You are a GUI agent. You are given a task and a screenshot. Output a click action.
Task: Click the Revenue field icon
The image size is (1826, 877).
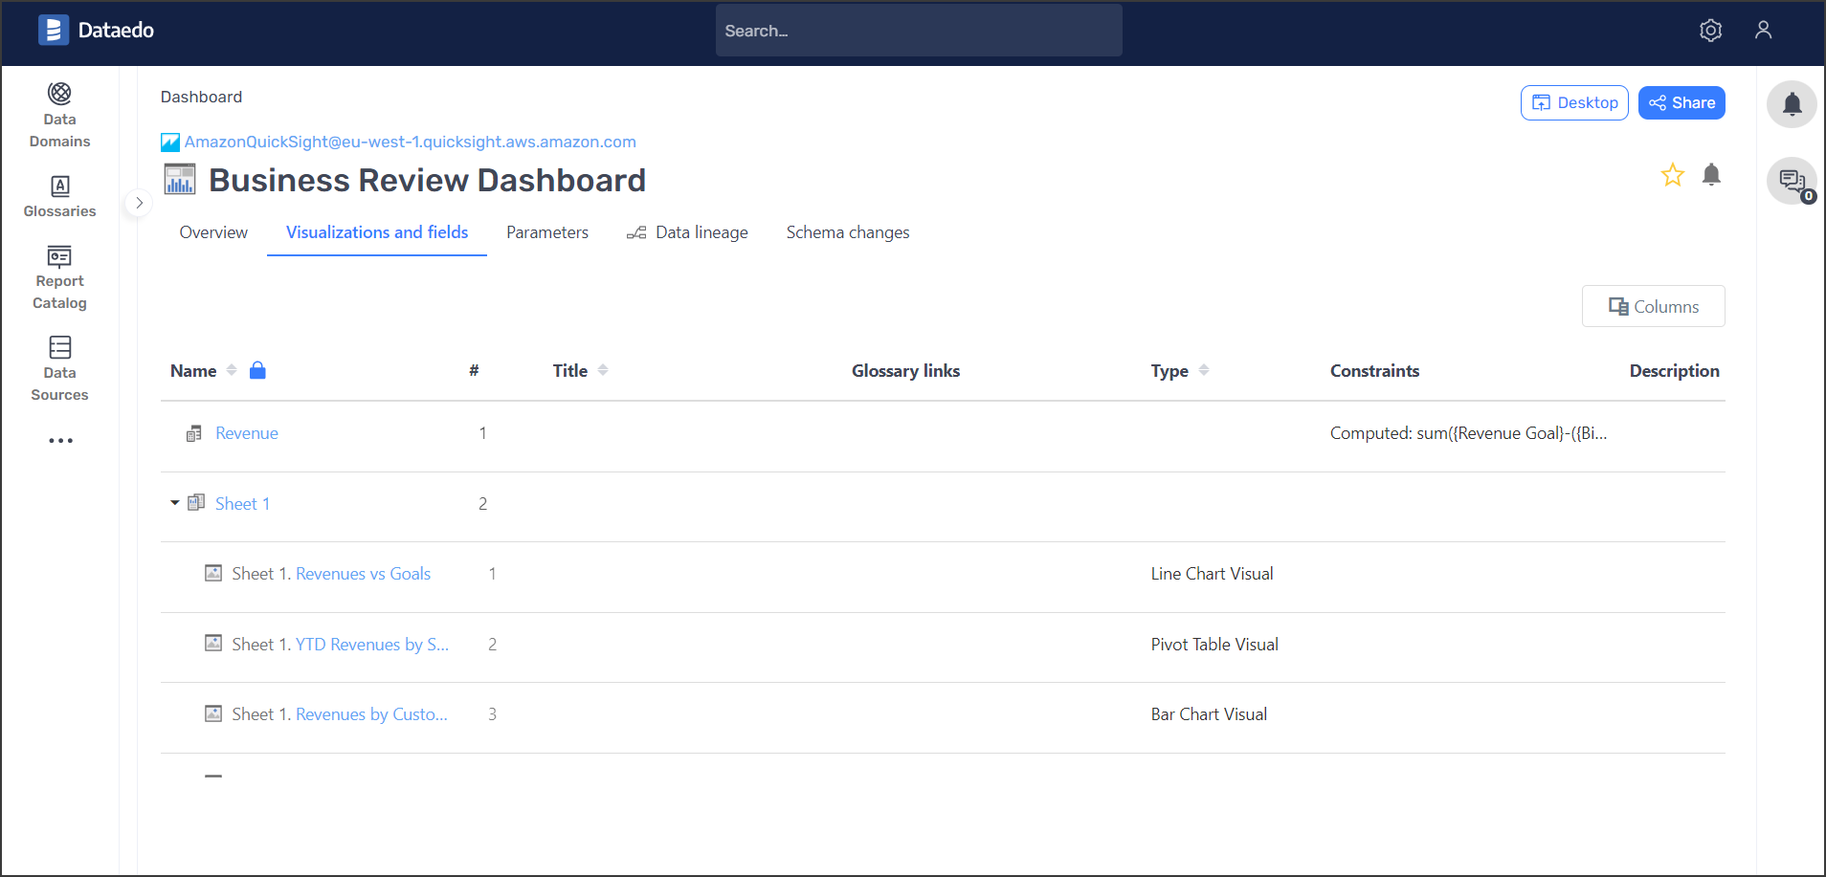(x=193, y=433)
